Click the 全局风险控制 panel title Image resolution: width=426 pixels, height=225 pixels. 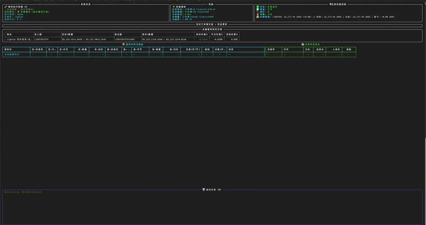[339, 4]
